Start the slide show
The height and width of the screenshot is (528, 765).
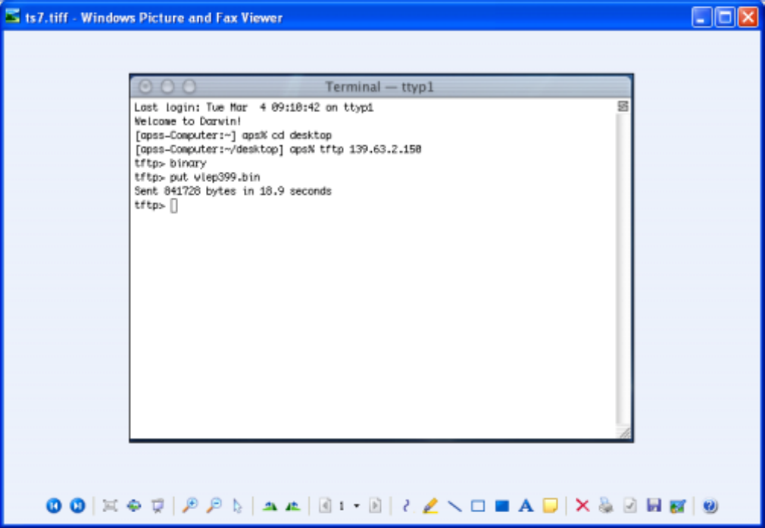tap(158, 505)
